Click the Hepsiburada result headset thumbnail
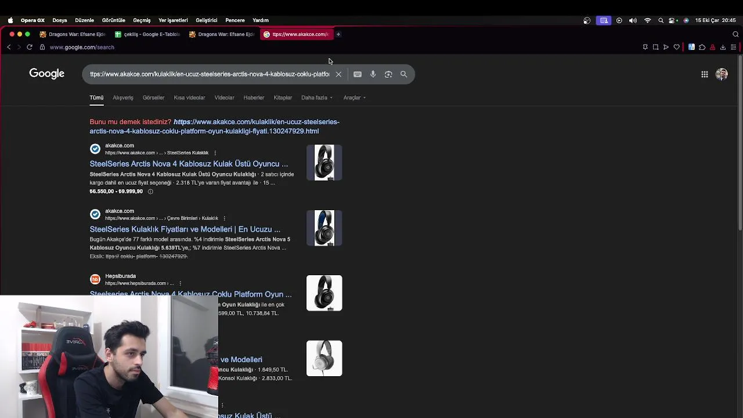This screenshot has height=418, width=743. 324,293
